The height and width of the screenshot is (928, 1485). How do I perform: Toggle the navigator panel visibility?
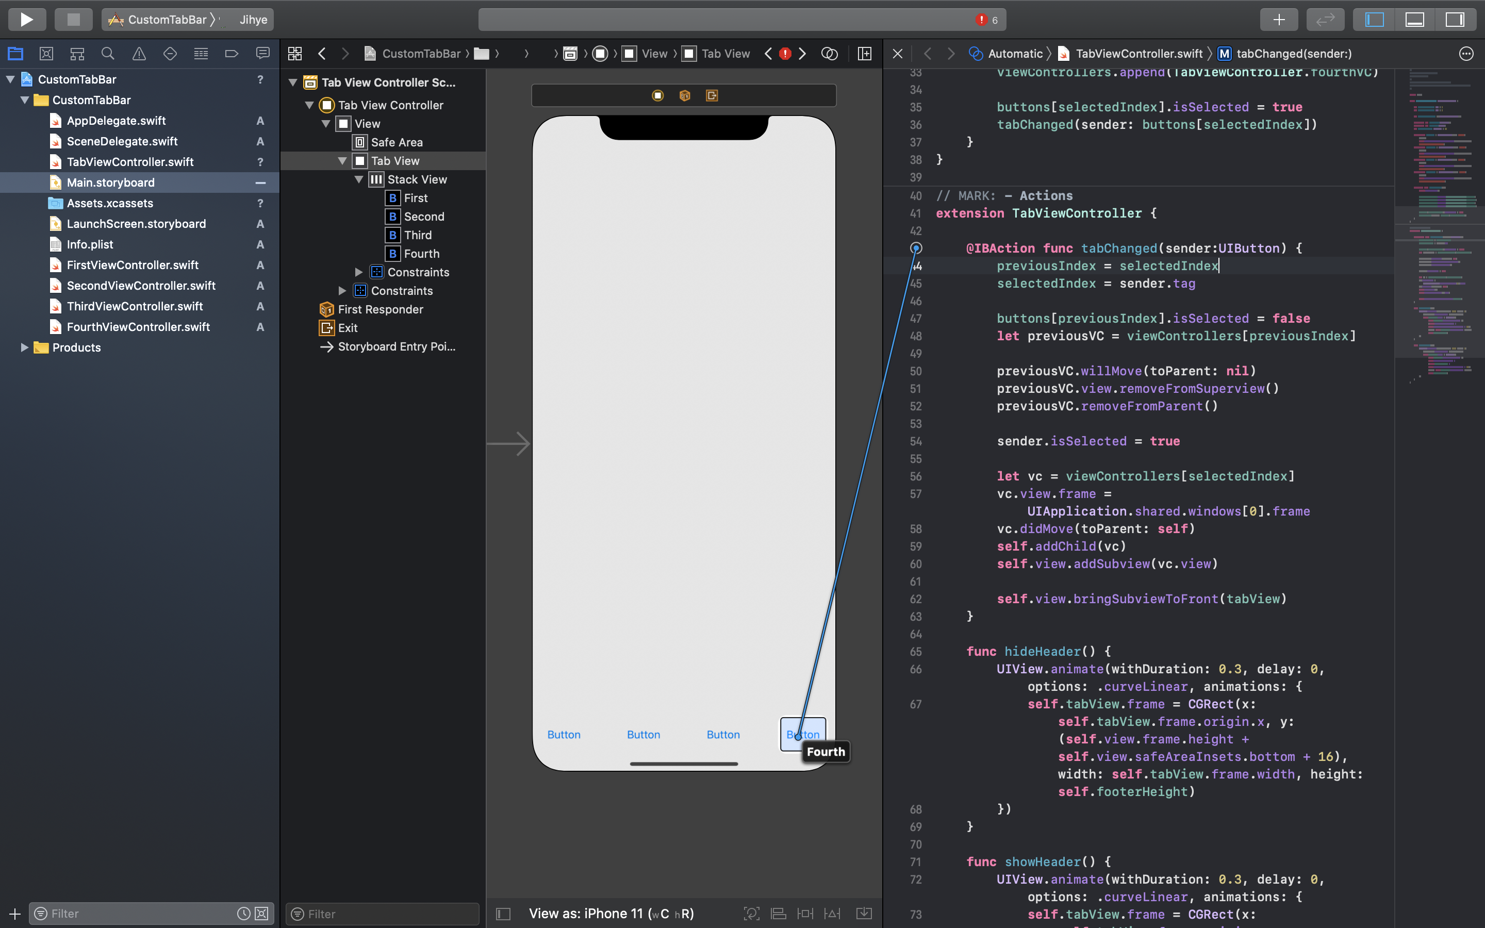pyautogui.click(x=1375, y=20)
